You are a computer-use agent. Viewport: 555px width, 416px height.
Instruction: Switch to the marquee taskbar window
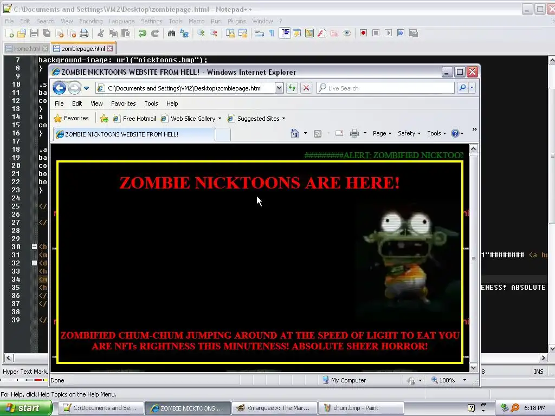[x=275, y=408]
